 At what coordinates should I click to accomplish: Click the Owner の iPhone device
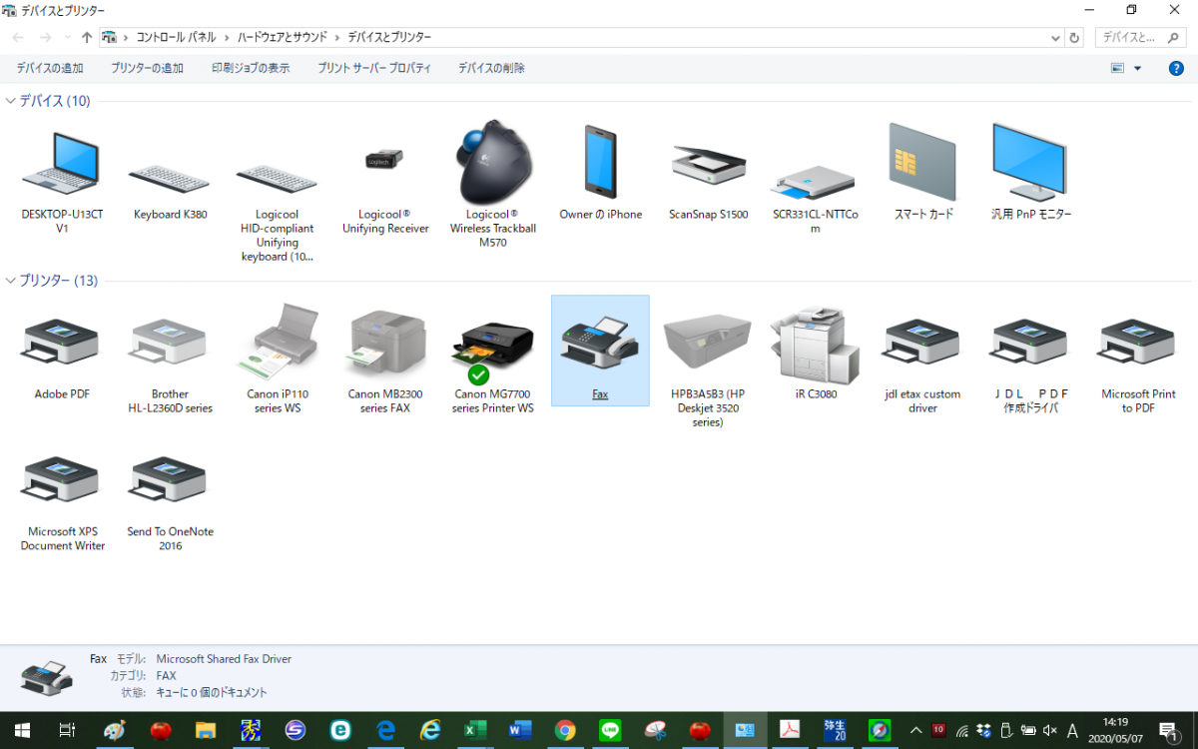pyautogui.click(x=600, y=165)
